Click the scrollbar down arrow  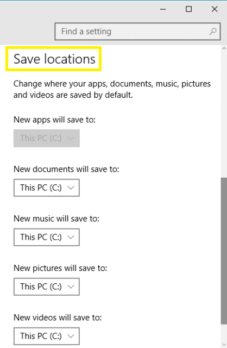tap(224, 345)
